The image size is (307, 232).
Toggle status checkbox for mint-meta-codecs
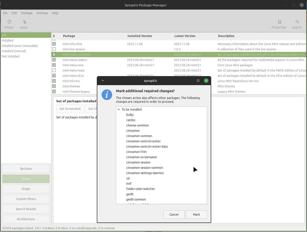coord(54,60)
